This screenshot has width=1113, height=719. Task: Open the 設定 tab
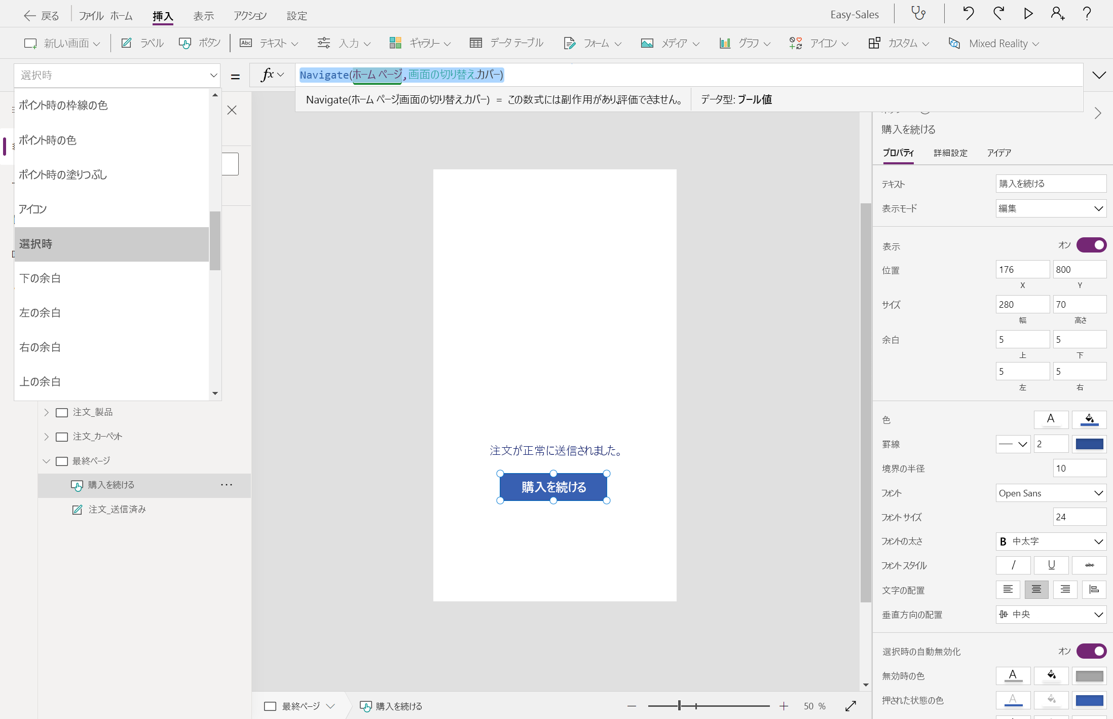tap(297, 16)
